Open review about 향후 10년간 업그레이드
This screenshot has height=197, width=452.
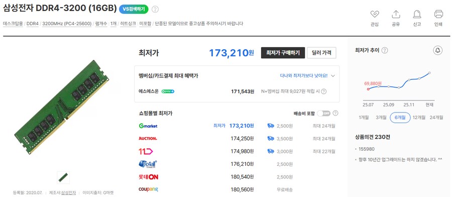(x=400, y=159)
